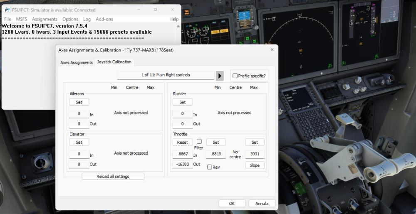Open the Log menu
The height and width of the screenshot is (214, 416).
(x=87, y=19)
